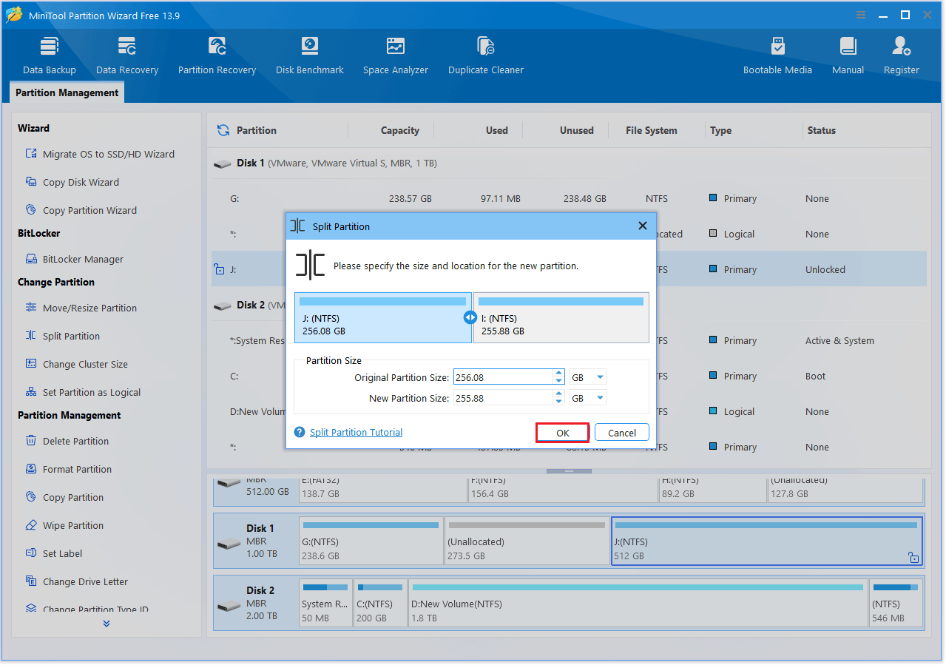Viewport: 946px width, 665px height.
Task: Select the Disk 1 header row
Action: 569,163
